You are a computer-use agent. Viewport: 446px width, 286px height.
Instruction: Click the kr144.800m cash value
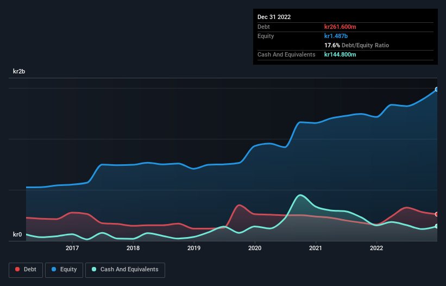click(340, 54)
